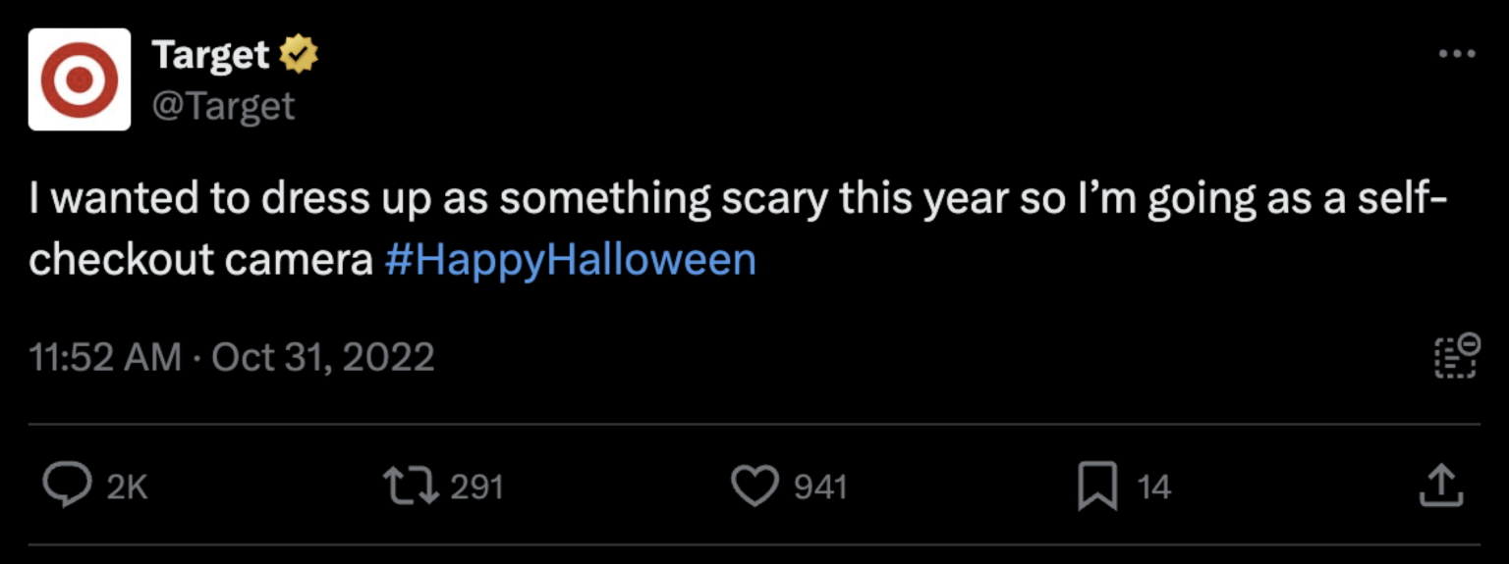
Task: Click the reader view icon beside date
Action: click(1456, 356)
